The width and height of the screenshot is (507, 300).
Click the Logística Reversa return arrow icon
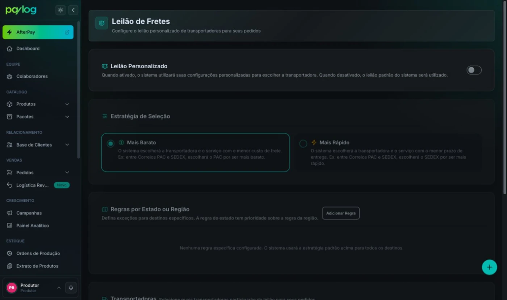9,185
